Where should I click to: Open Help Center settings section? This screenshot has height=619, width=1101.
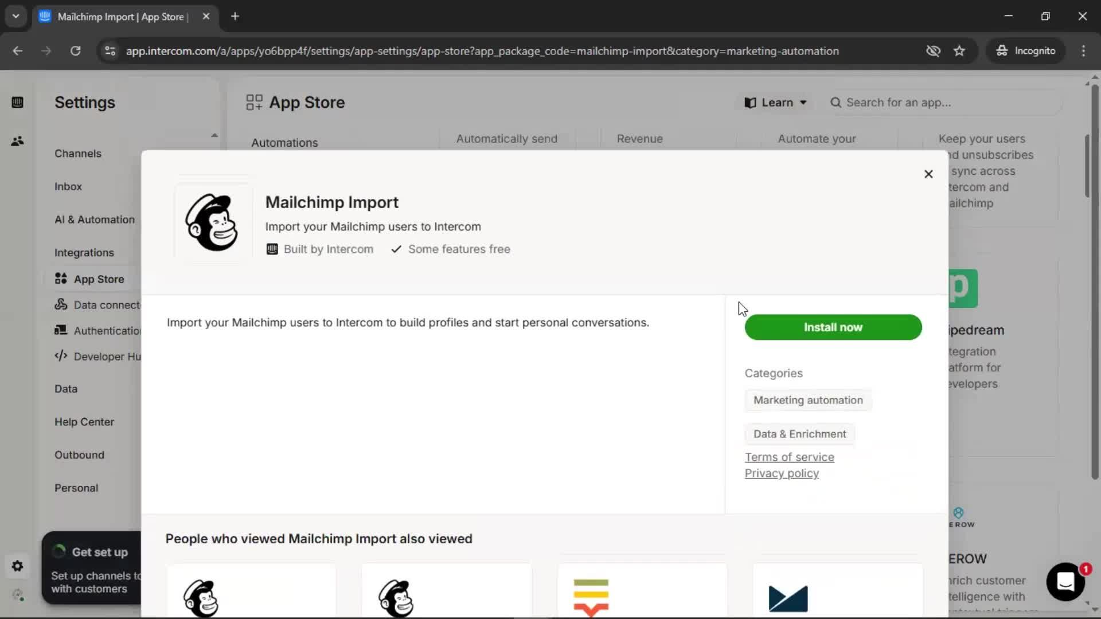click(x=84, y=422)
